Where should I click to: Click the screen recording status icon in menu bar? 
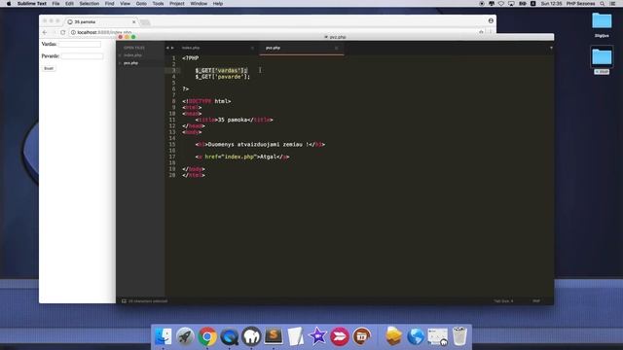tap(482, 4)
